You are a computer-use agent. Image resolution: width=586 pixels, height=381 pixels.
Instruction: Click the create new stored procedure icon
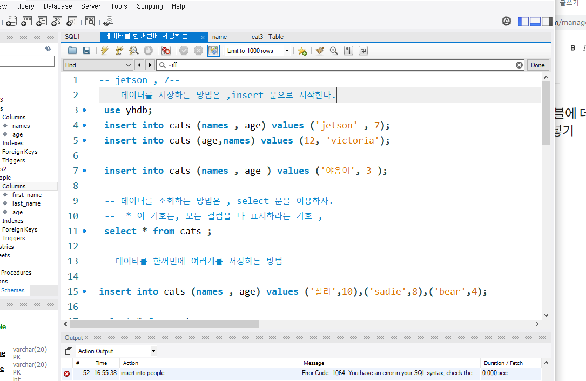(57, 21)
